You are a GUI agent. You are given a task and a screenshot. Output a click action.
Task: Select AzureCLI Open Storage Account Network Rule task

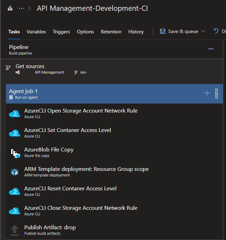tap(114, 113)
